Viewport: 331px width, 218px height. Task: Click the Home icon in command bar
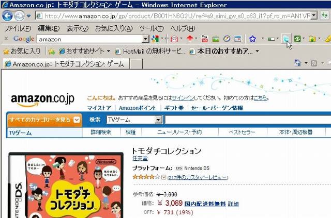coord(298,63)
